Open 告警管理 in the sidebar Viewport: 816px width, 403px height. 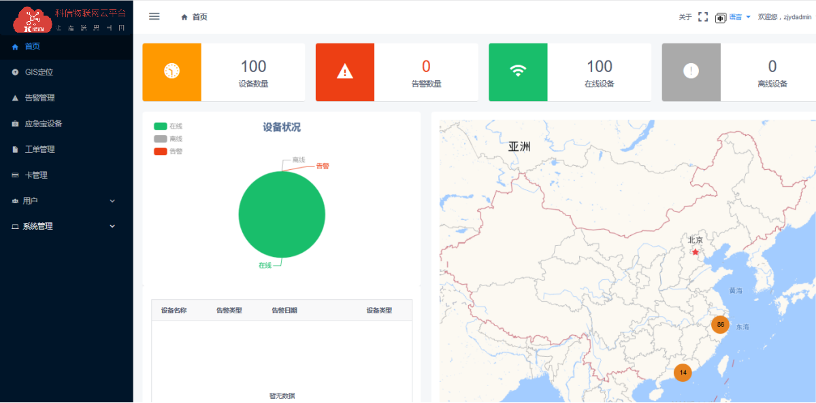coord(39,98)
